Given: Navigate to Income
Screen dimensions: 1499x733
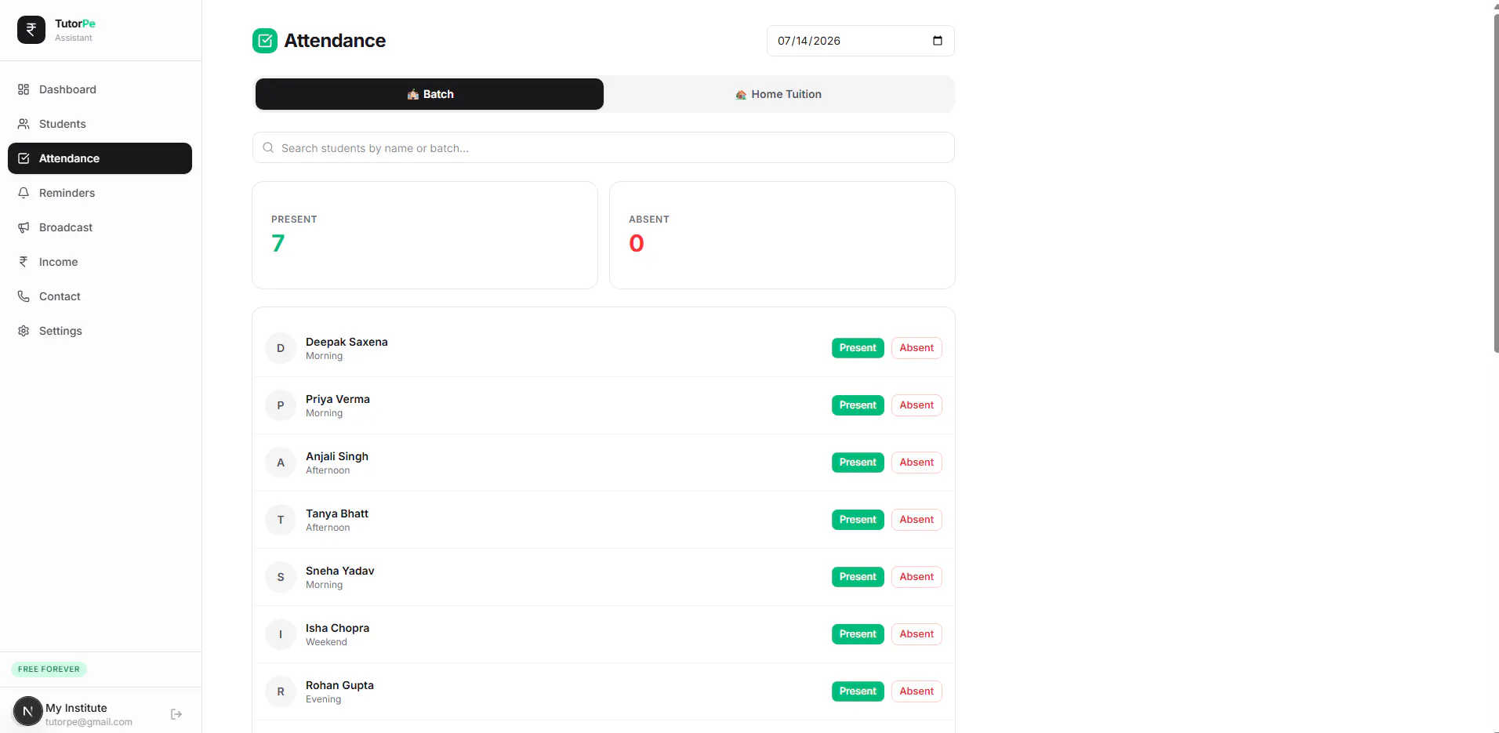Looking at the screenshot, I should tap(100, 262).
